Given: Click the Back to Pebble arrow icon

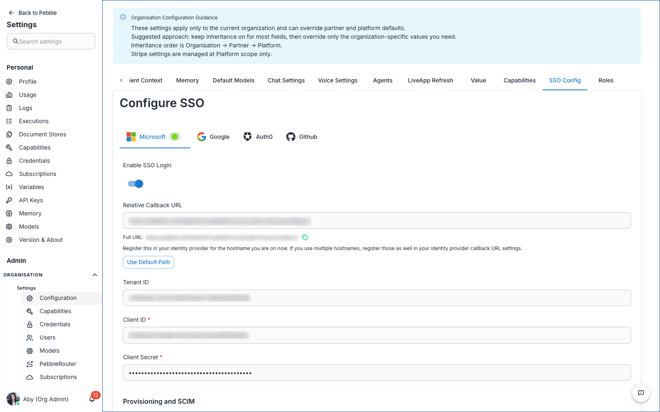Looking at the screenshot, I should (x=12, y=13).
